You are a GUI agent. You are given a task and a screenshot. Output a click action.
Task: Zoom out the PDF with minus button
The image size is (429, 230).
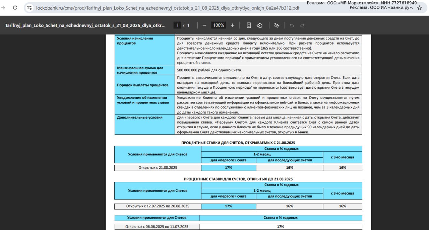click(x=204, y=25)
